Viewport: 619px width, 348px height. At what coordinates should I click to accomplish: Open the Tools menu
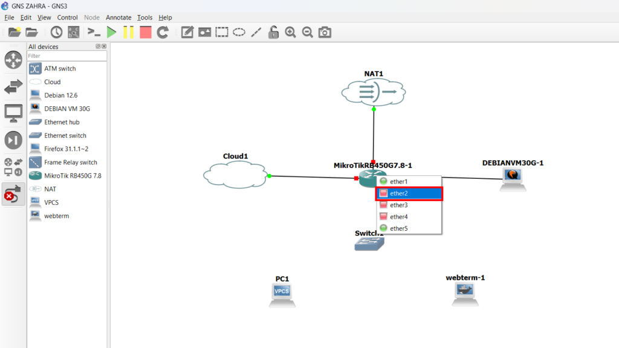tap(144, 18)
